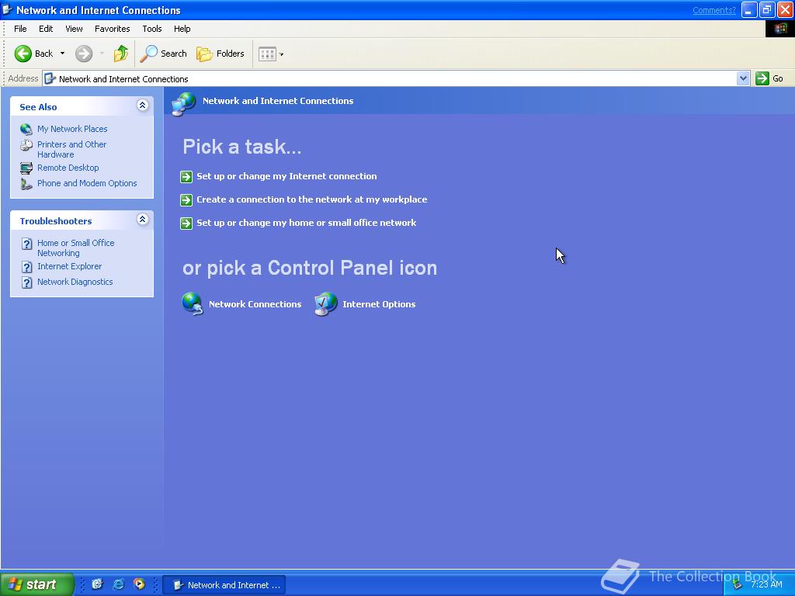Collapse the See Also panel chevron

[x=143, y=106]
